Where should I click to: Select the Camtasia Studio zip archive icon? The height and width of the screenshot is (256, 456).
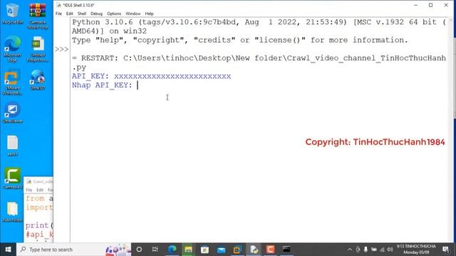(38, 16)
